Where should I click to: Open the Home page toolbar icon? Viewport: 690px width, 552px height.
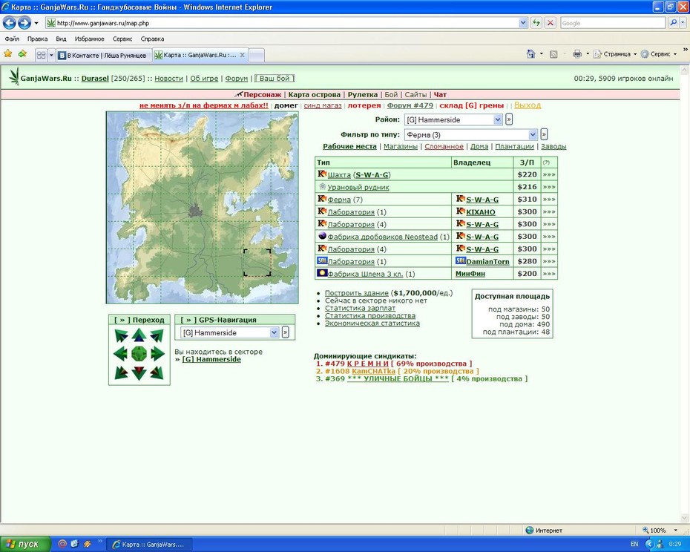tap(530, 53)
